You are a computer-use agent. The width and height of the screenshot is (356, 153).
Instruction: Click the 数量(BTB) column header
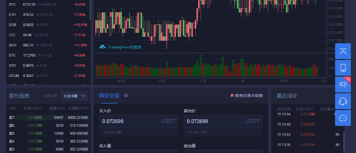(x=57, y=108)
